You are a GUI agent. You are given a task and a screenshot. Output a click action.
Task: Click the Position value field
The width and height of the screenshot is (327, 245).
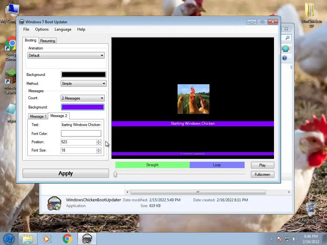(78, 142)
